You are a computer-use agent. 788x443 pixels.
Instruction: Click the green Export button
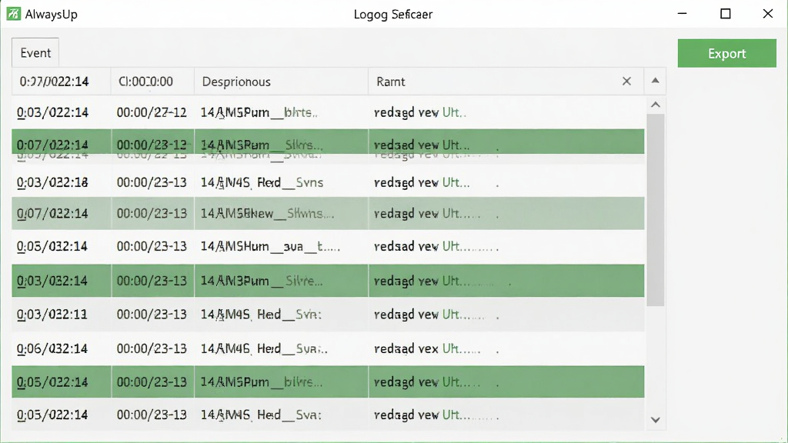coord(726,53)
